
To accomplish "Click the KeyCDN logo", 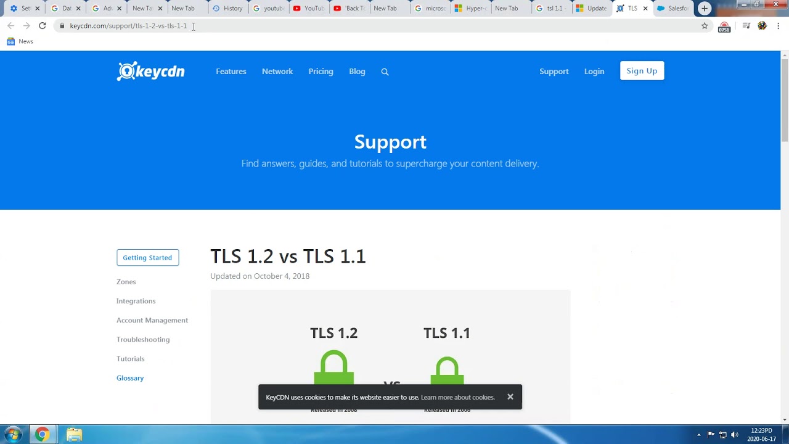I will [x=150, y=71].
